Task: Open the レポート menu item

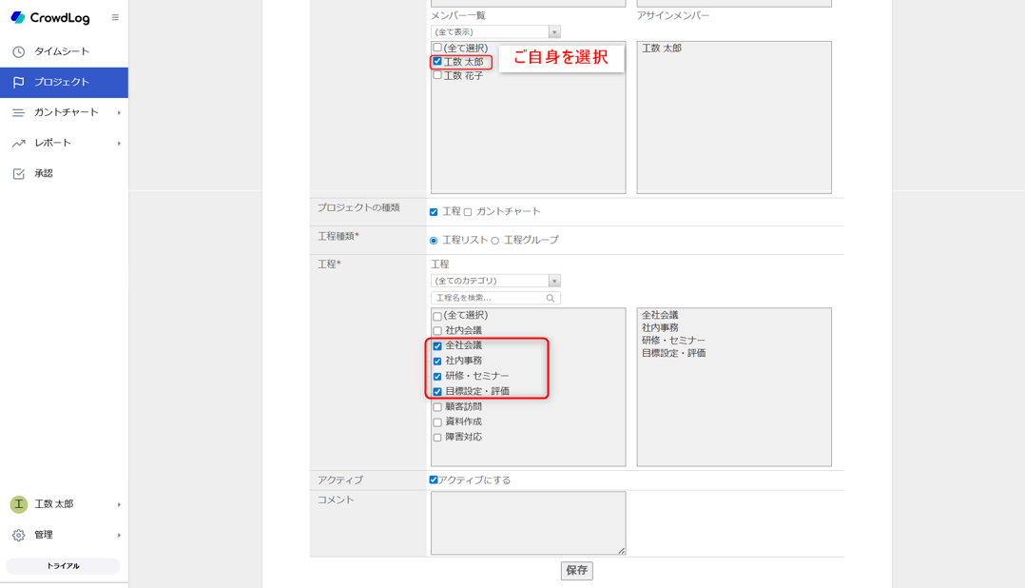Action: [53, 143]
